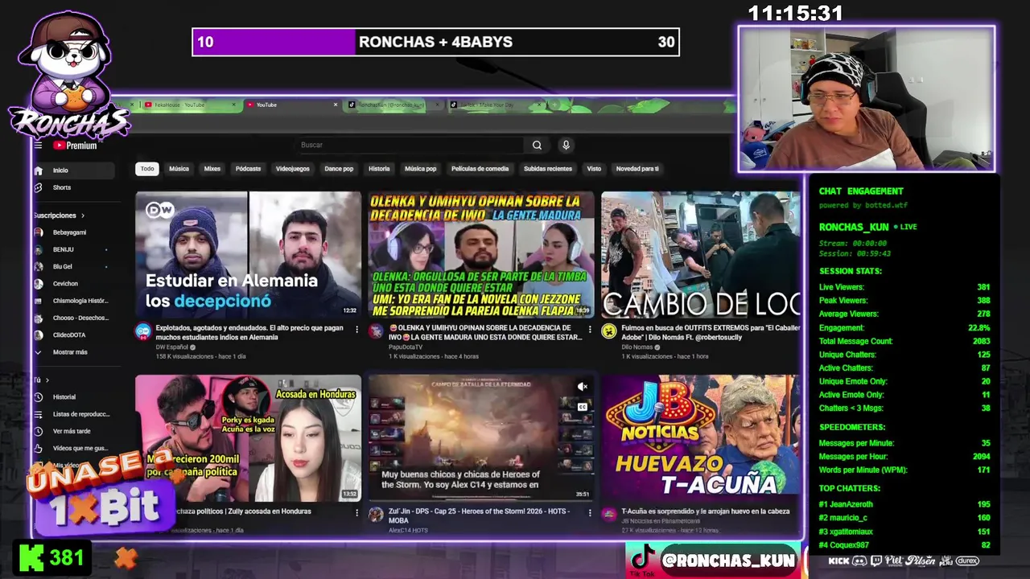Open the YouTube hamburger guide menu
Screen dimensions: 1030x579
(x=38, y=146)
